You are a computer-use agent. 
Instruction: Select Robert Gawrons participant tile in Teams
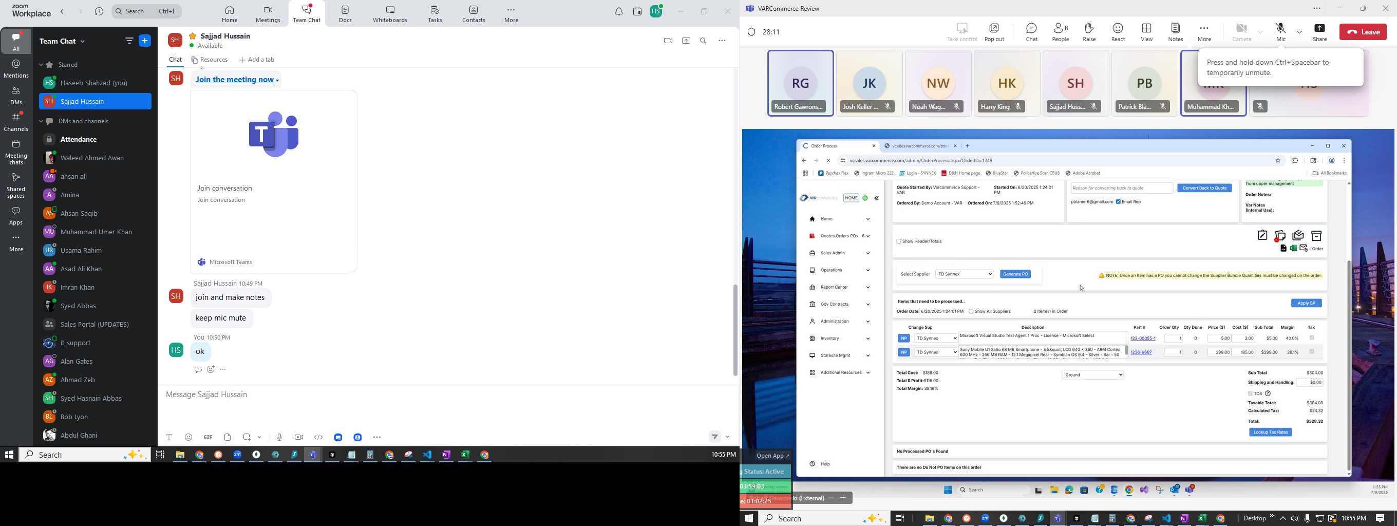(801, 83)
